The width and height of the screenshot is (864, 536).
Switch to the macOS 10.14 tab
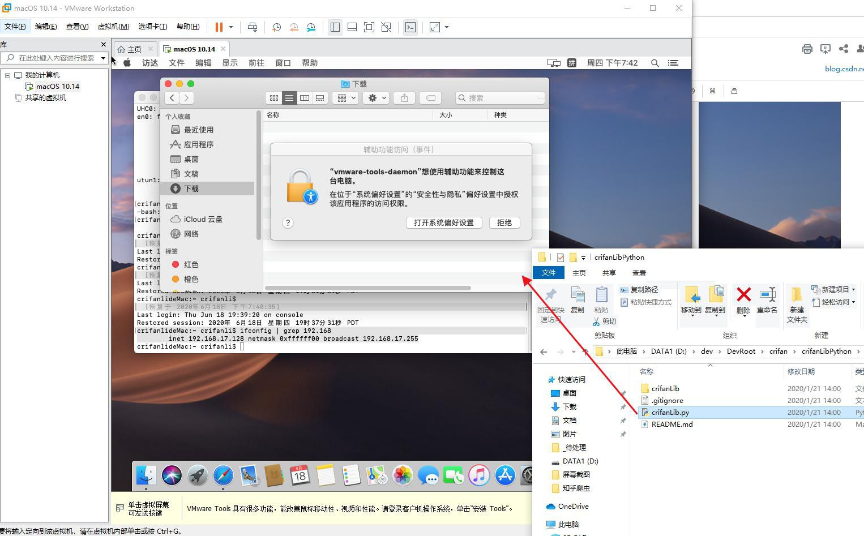(194, 49)
